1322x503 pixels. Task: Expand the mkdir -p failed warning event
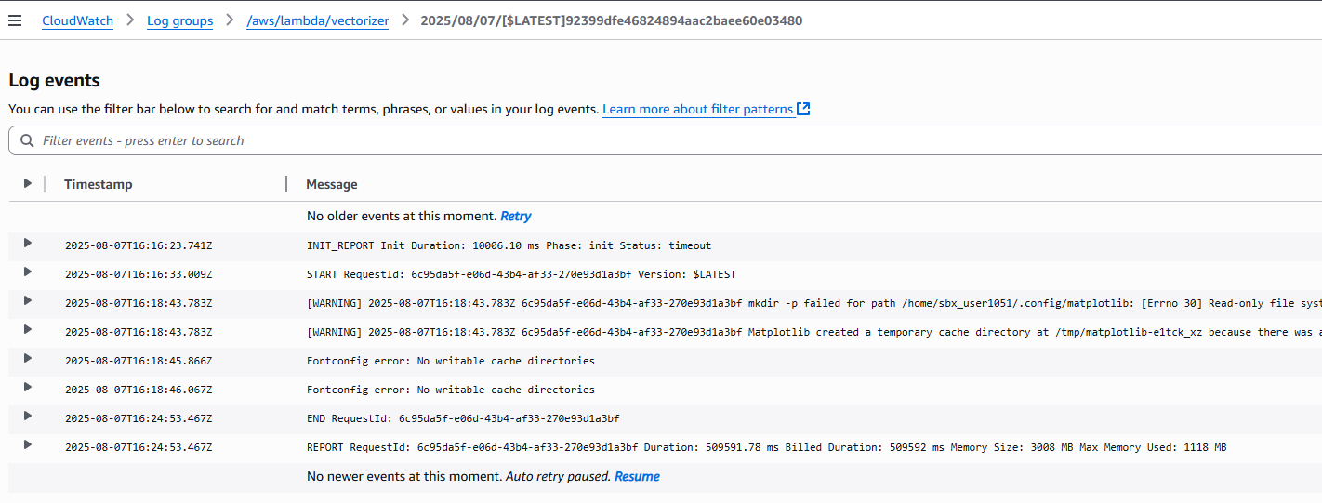tap(28, 301)
